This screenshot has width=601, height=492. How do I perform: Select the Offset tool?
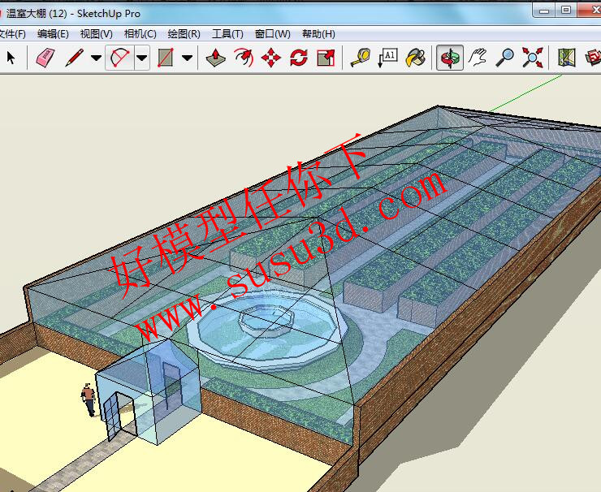[244, 58]
